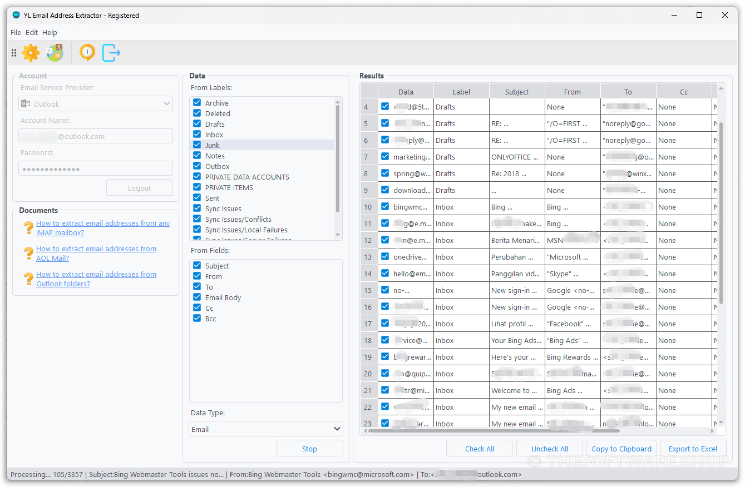Click the Label column header
Screen dimensions: 745x487
pyautogui.click(x=461, y=92)
